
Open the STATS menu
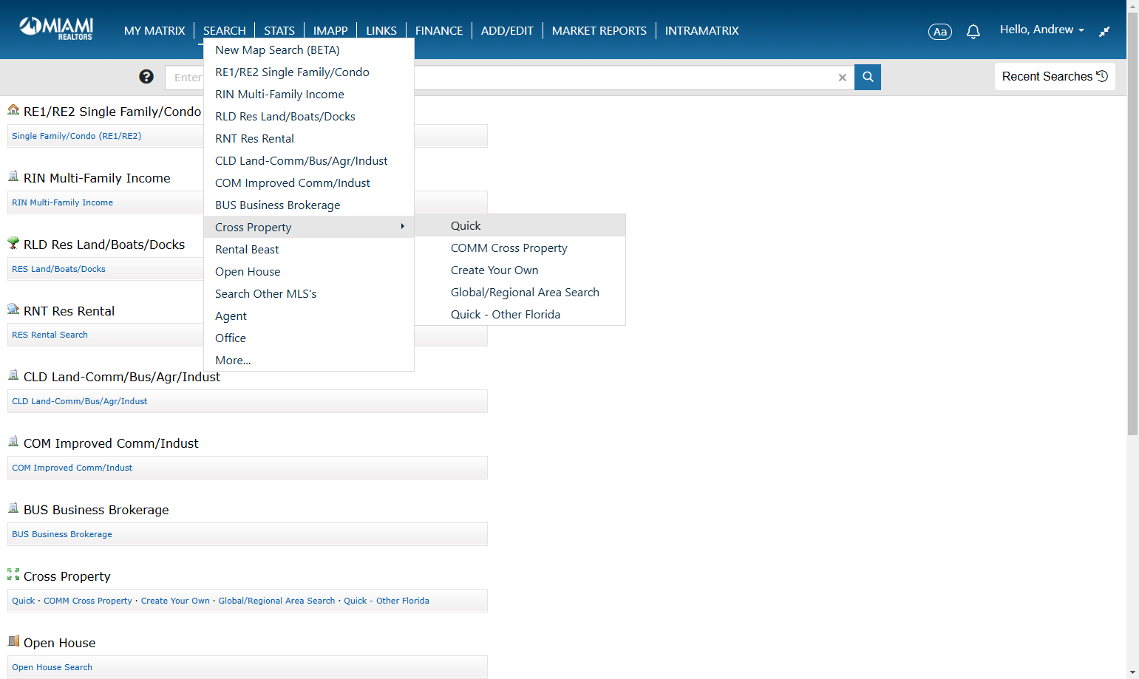[x=279, y=30]
